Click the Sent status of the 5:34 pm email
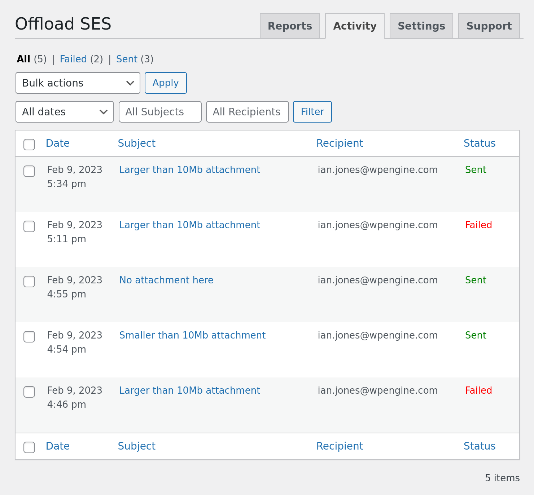This screenshot has height=495, width=534. (x=476, y=170)
